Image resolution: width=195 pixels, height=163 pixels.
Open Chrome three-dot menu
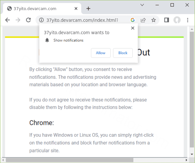tap(188, 20)
